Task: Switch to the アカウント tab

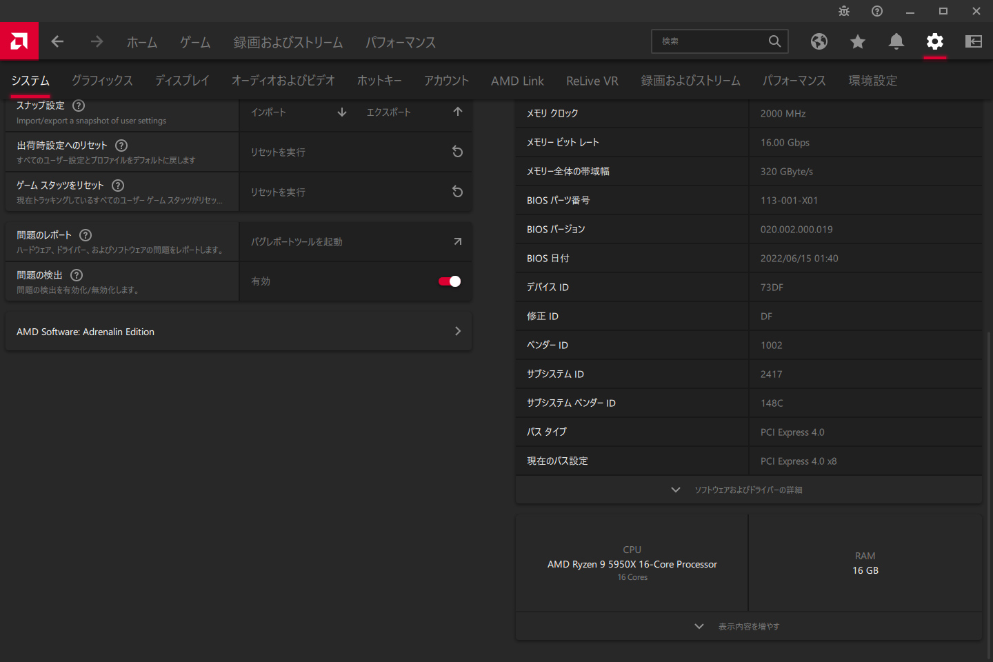Action: click(x=446, y=81)
